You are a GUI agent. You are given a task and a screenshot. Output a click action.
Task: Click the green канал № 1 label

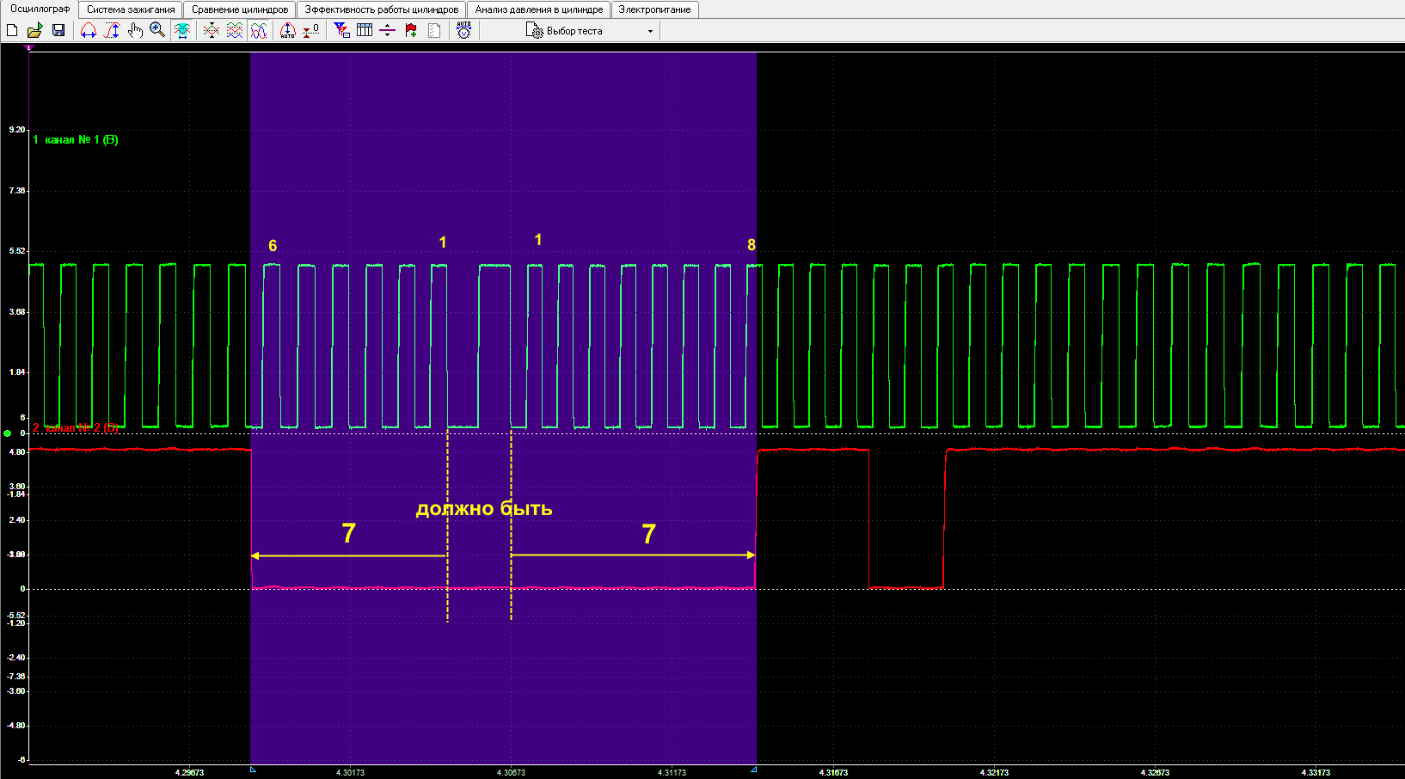click(76, 139)
